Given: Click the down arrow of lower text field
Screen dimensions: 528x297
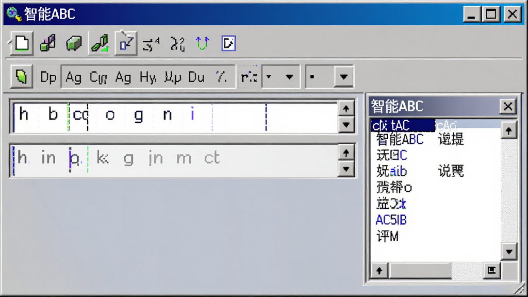Looking at the screenshot, I should point(346,169).
